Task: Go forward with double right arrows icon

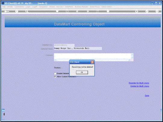Action: (x=88, y=11)
